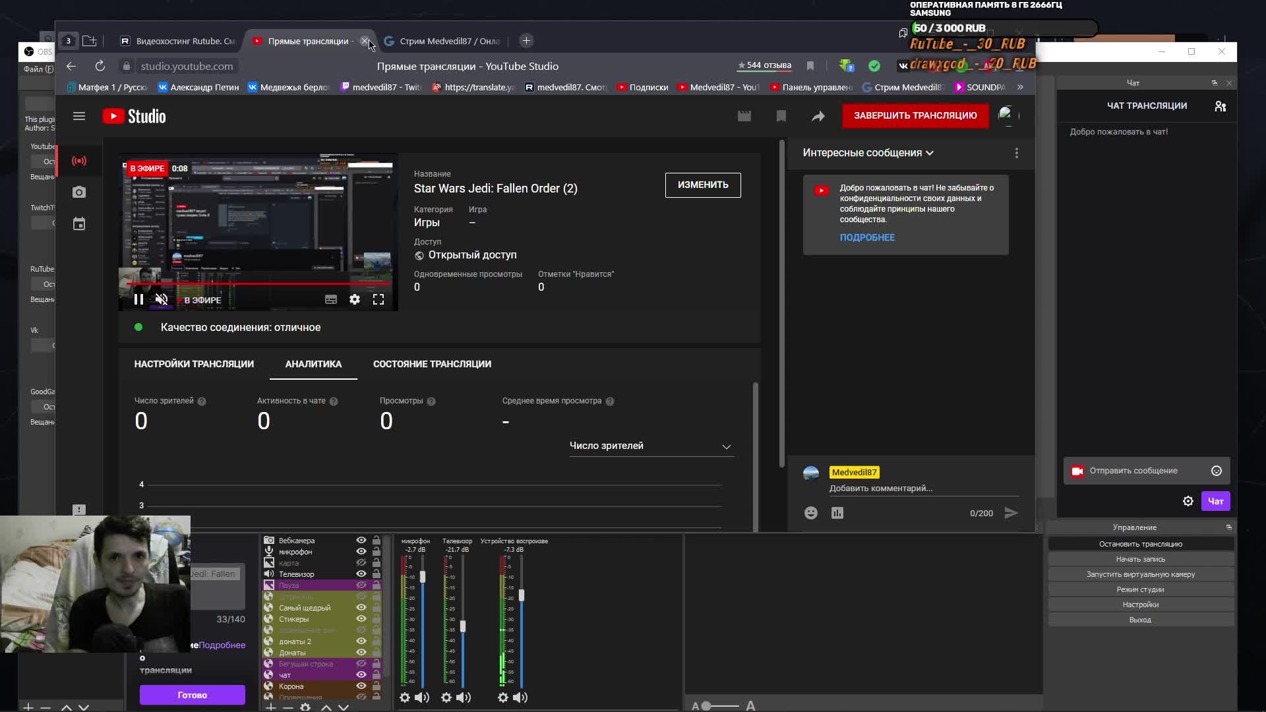The height and width of the screenshot is (712, 1266).
Task: Switch to Состояние трансляции tab
Action: [432, 364]
